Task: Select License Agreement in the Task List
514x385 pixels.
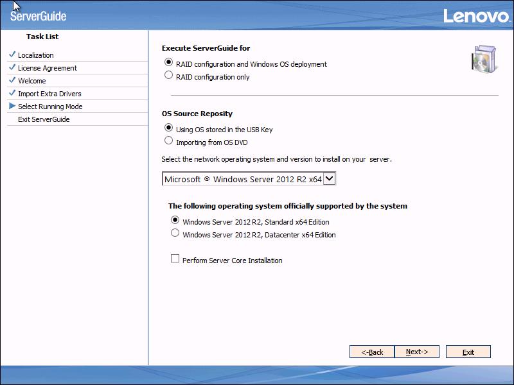Action: point(46,68)
